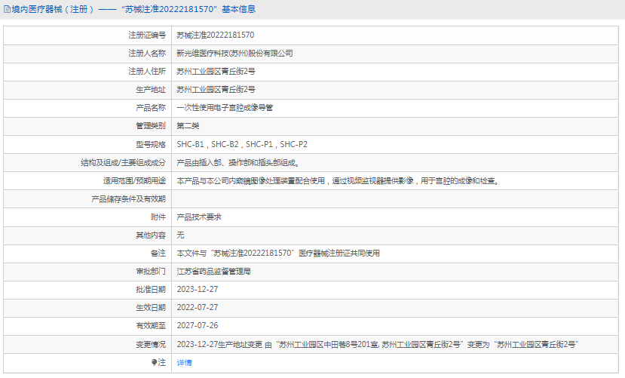
Task: Click the 适用范围/预期用途 description text
Action: coord(338,181)
